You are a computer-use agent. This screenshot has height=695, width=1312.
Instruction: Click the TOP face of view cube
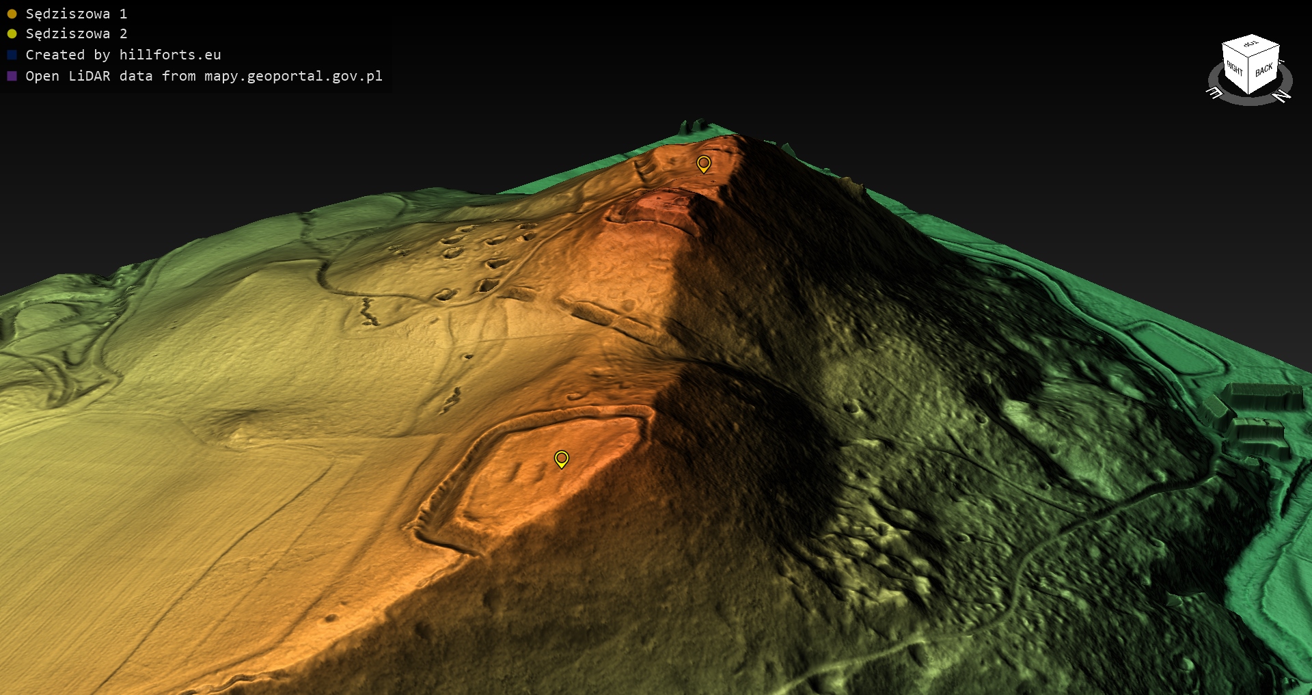pos(1251,44)
